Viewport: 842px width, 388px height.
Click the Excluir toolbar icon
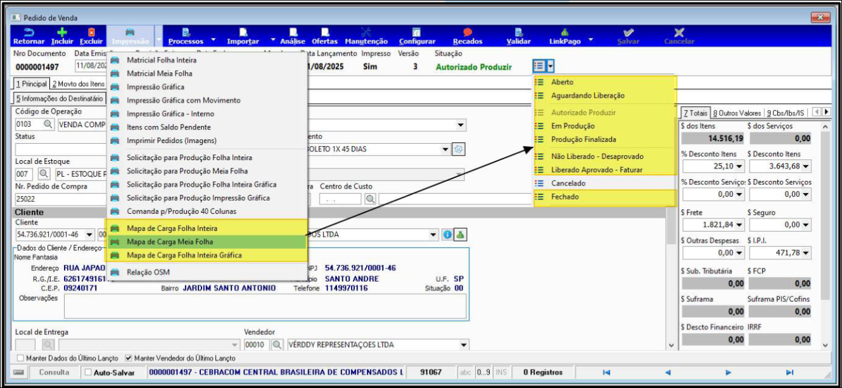(x=91, y=32)
